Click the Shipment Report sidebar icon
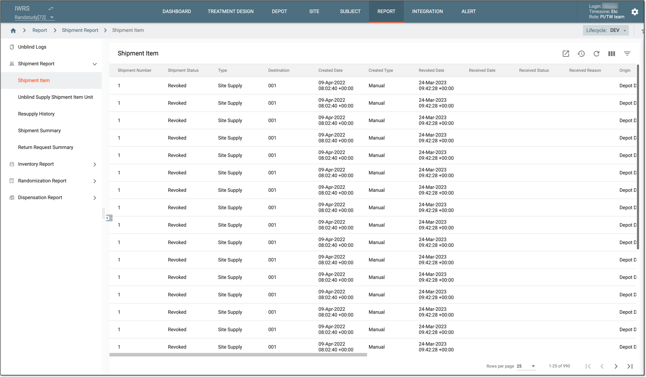 12,64
